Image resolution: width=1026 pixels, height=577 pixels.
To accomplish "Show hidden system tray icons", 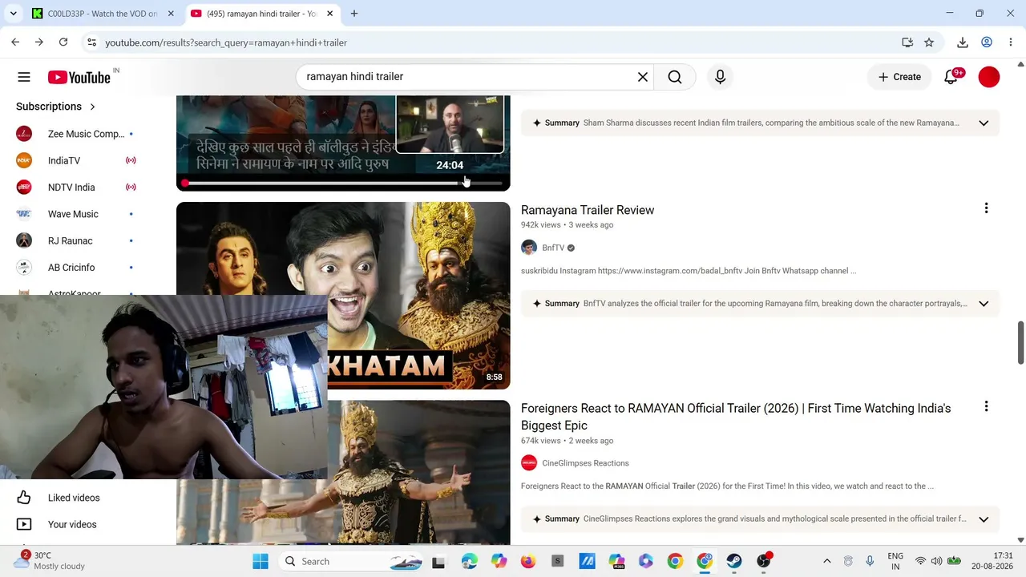I will coord(827,561).
